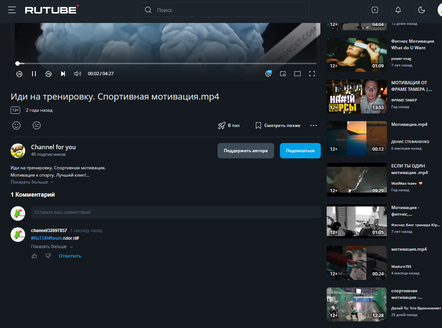Open the Channel for you avatar

tap(18, 151)
